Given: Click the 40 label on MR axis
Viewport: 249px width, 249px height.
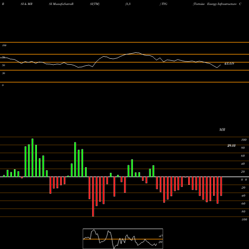Looking at the screenshot, I should click(x=243, y=164).
